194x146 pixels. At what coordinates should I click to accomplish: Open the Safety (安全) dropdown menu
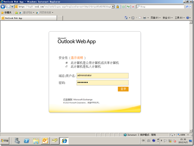coord(167,18)
